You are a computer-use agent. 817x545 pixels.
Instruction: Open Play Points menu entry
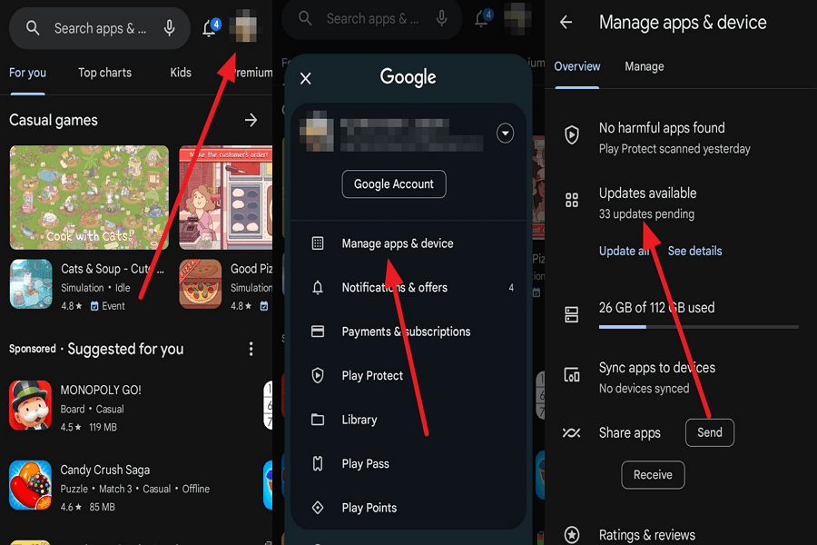[408, 508]
